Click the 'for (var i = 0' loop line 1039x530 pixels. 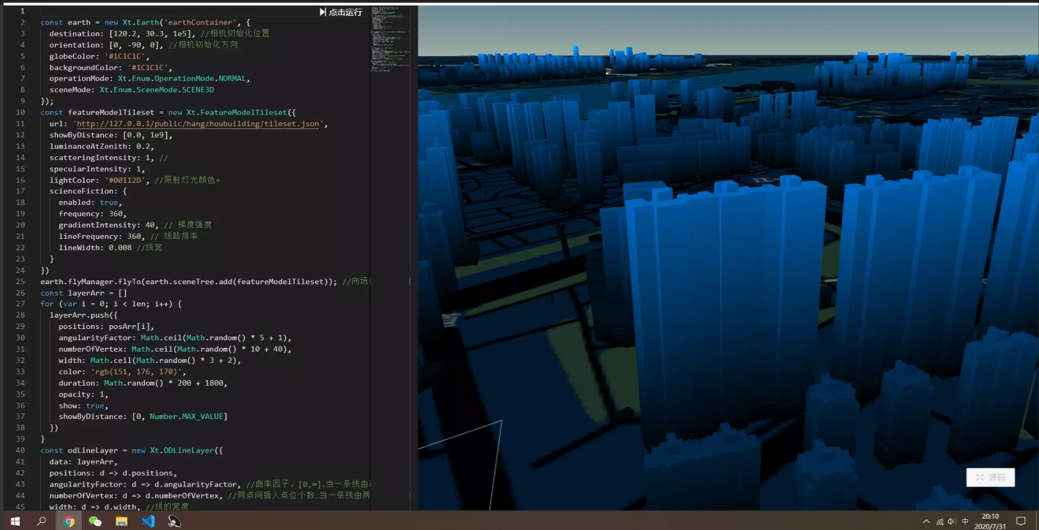[111, 304]
